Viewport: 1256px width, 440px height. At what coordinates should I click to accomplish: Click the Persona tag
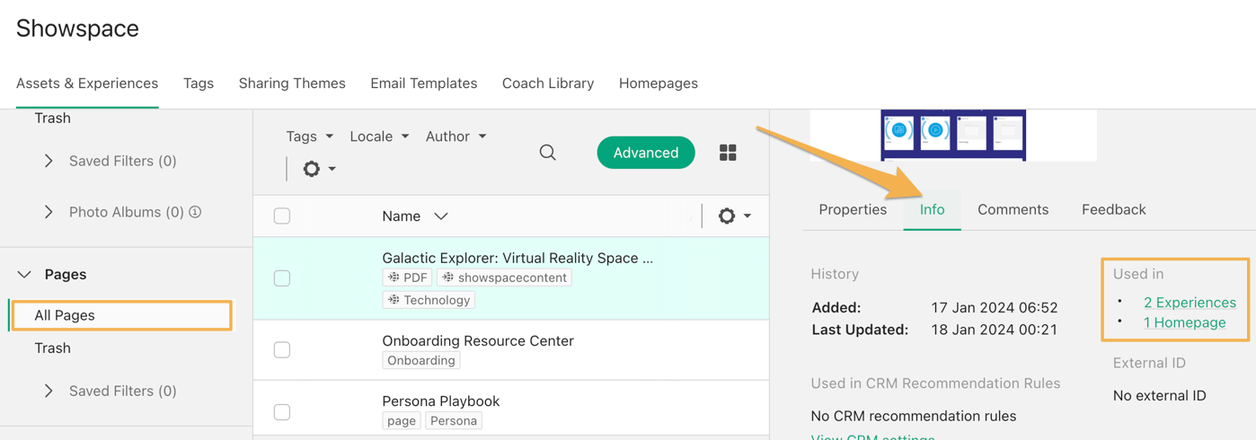(x=454, y=420)
